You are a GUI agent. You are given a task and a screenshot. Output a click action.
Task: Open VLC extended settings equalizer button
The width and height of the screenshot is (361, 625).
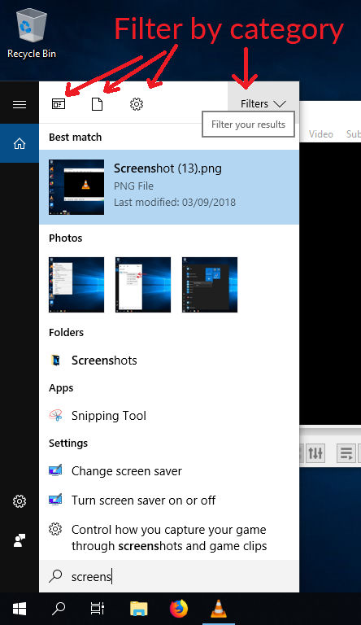coord(315,453)
